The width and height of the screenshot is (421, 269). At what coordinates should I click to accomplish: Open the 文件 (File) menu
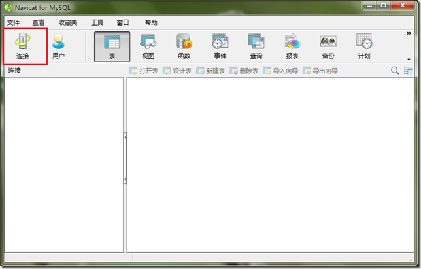click(14, 22)
